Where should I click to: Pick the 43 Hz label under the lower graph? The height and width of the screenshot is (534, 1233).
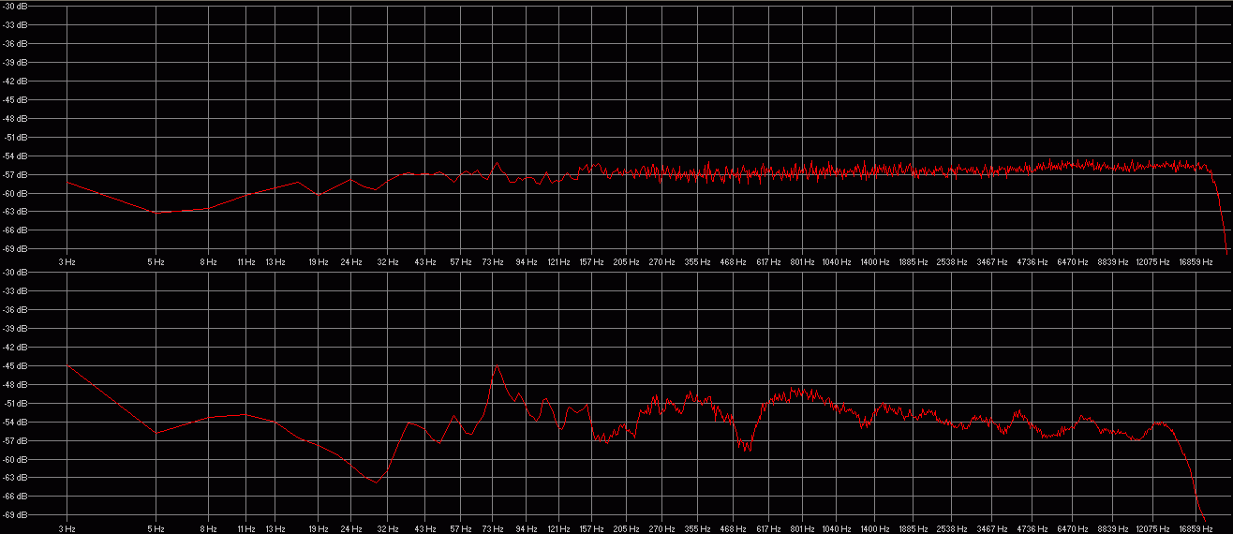pyautogui.click(x=425, y=528)
